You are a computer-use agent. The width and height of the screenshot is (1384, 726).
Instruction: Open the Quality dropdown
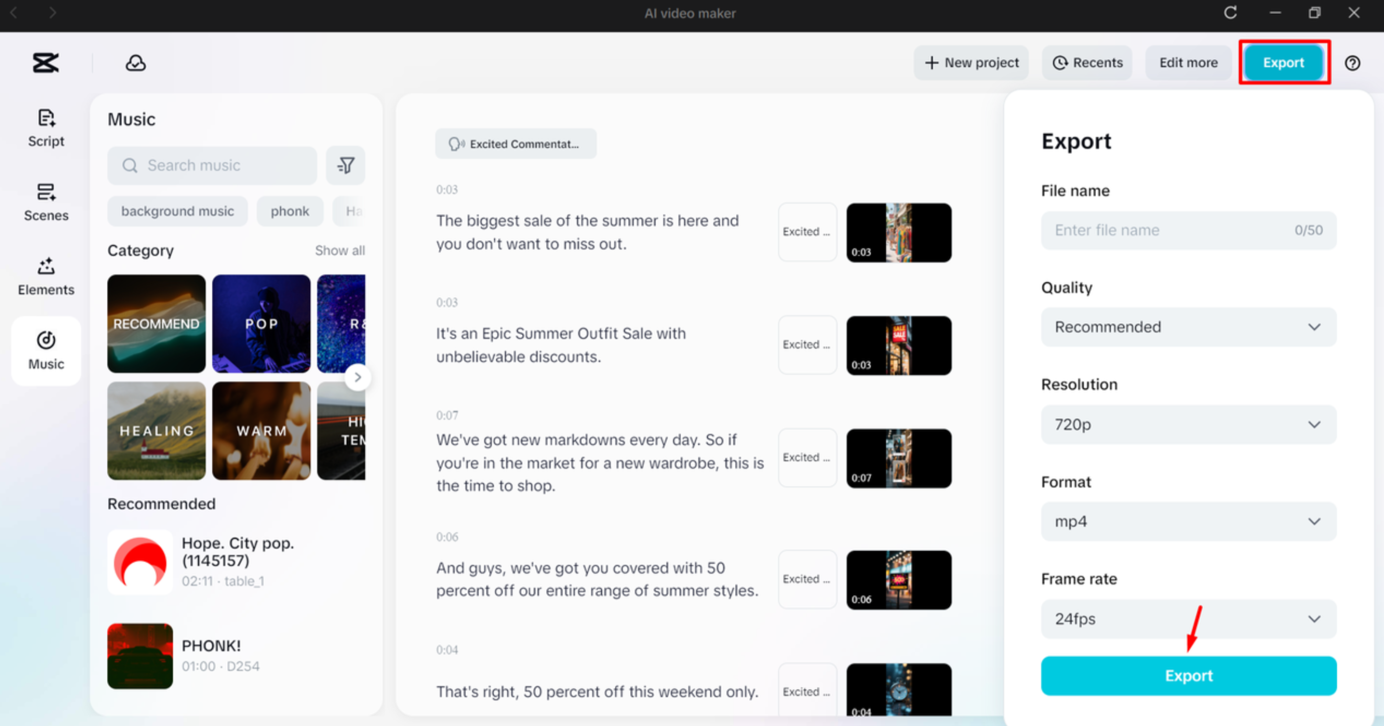[x=1188, y=327]
